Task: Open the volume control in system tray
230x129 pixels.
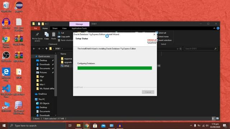Action: tap(207, 125)
